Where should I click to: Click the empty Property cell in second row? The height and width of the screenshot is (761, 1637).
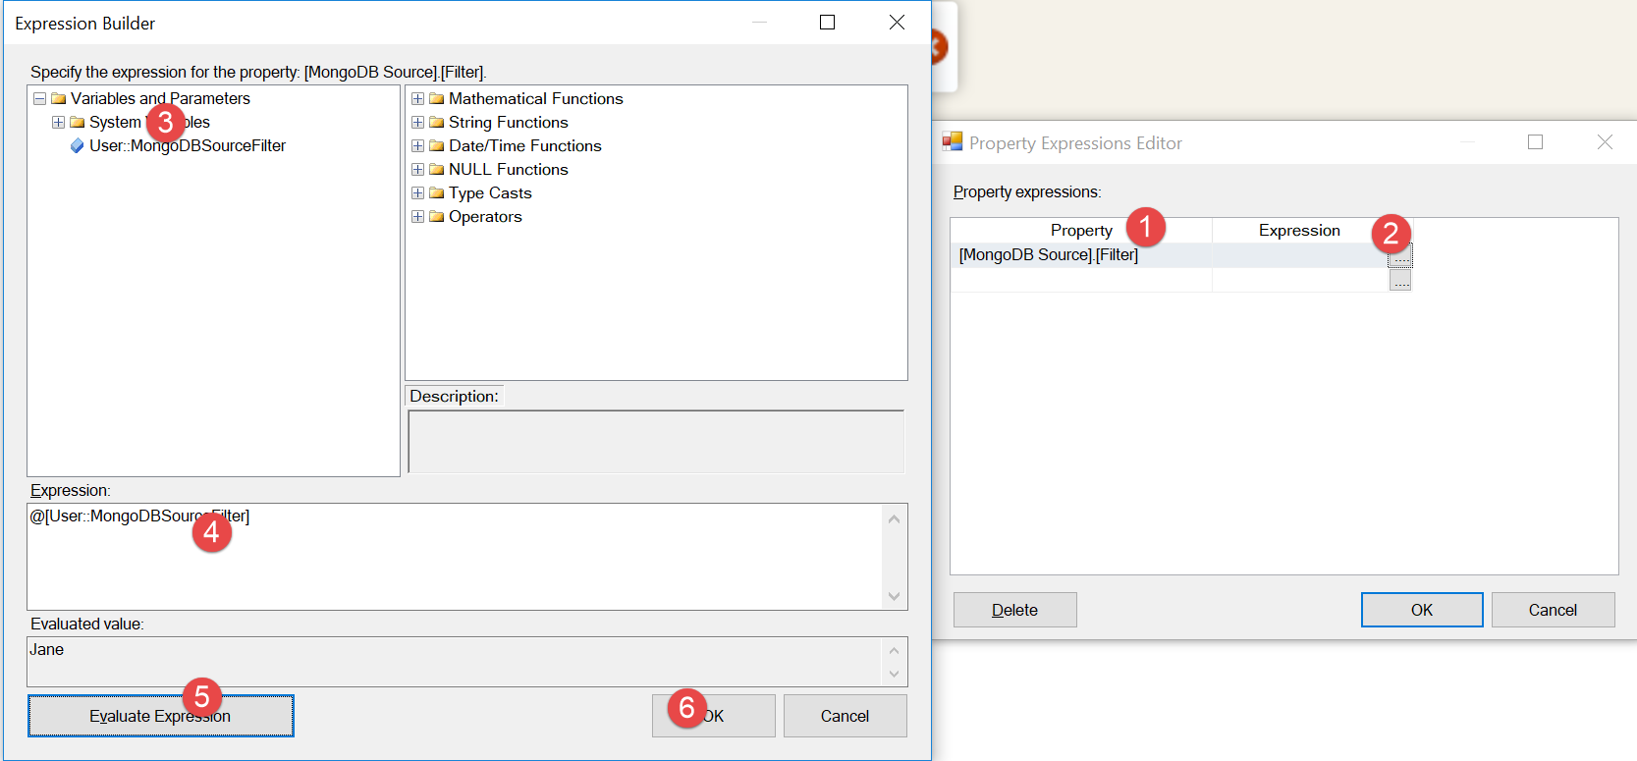coord(1081,280)
